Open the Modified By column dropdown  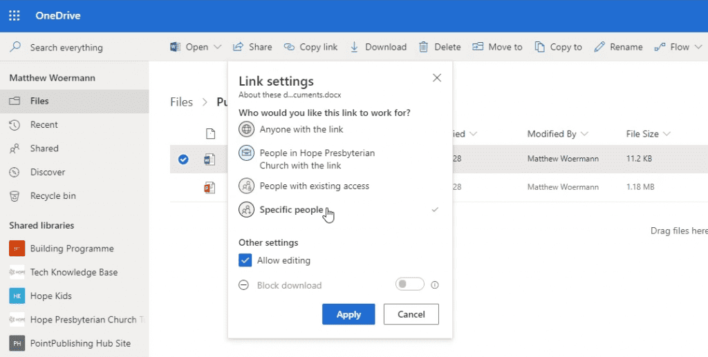point(558,134)
